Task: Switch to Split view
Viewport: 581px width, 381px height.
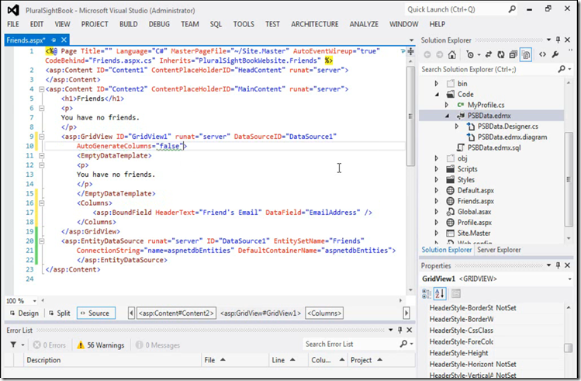Action: (x=59, y=313)
